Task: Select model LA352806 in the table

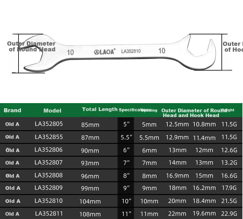Action: point(49,150)
